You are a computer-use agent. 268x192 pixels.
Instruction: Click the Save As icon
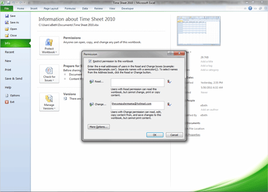point(7,23)
